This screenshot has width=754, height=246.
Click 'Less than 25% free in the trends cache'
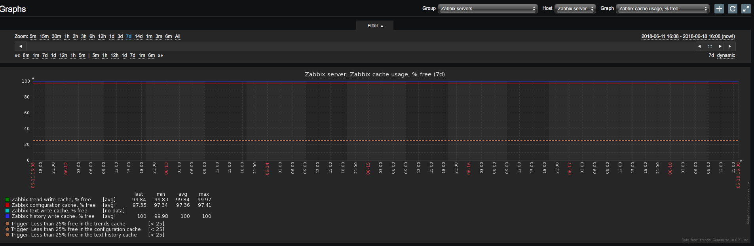(78, 224)
